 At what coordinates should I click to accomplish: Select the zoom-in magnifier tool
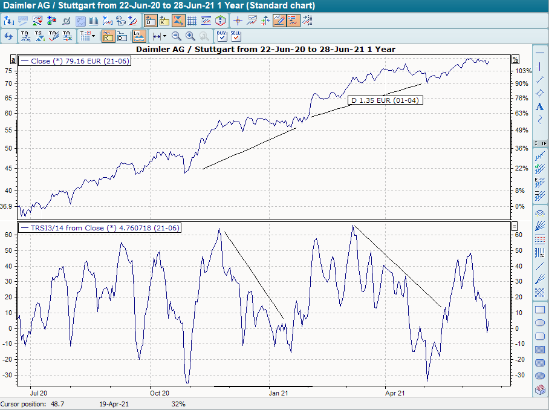(x=189, y=36)
